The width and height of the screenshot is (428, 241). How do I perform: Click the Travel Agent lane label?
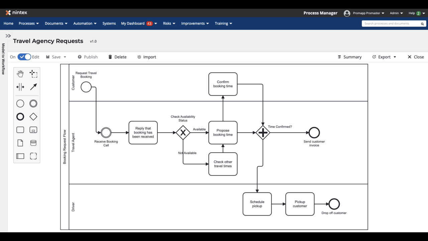click(x=73, y=143)
